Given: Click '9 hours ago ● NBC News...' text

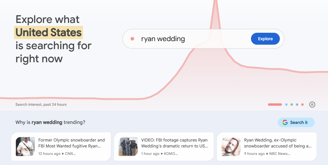Looking at the screenshot, I should (267, 154).
